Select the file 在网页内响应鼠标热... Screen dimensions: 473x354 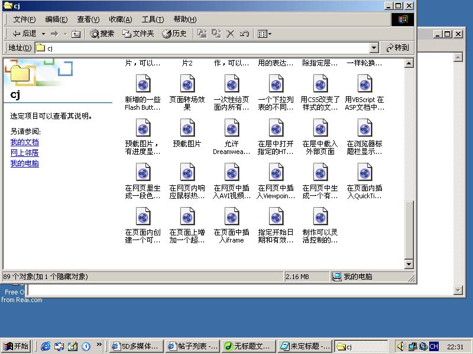187,181
